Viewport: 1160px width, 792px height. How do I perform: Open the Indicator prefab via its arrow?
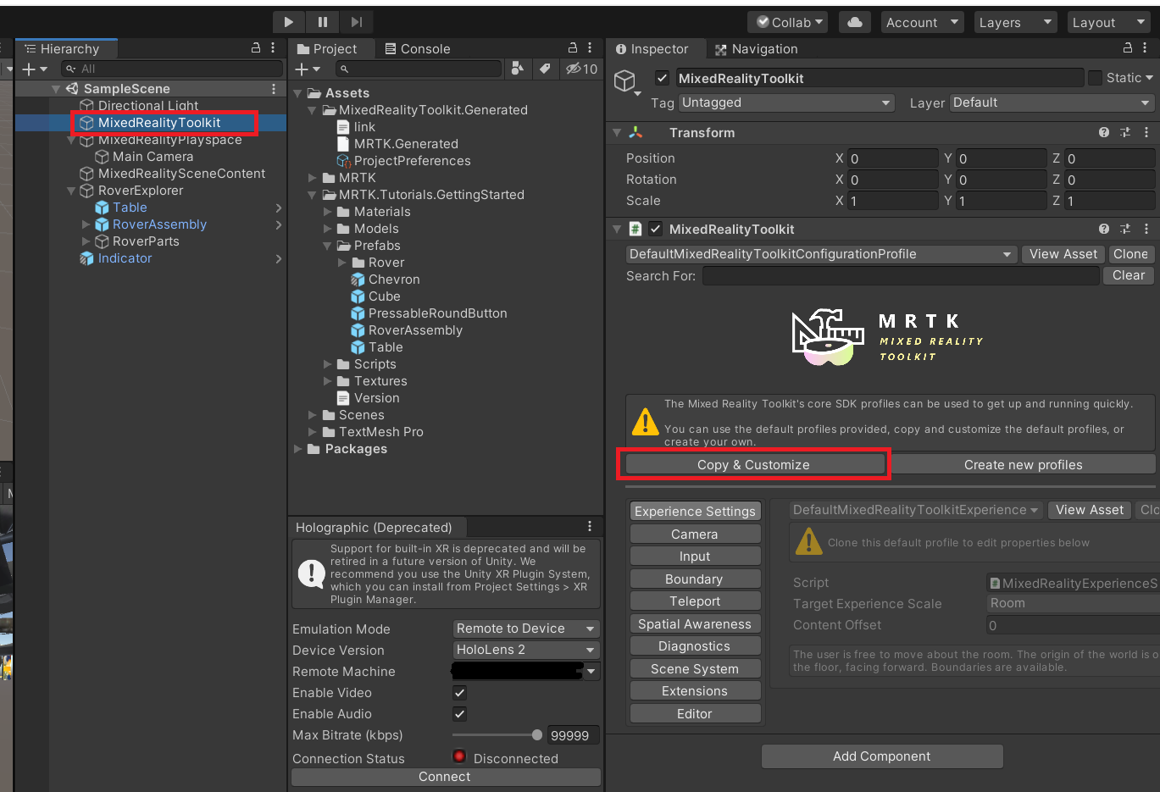(279, 258)
